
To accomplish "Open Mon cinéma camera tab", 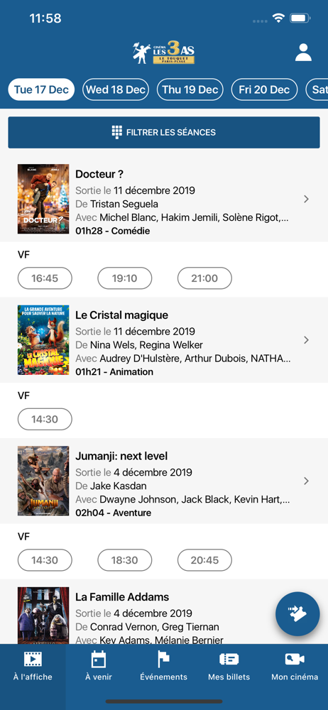I will pyautogui.click(x=295, y=666).
